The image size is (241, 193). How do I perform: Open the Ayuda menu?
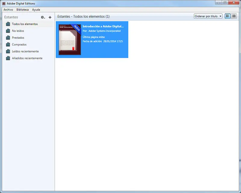coord(36,10)
